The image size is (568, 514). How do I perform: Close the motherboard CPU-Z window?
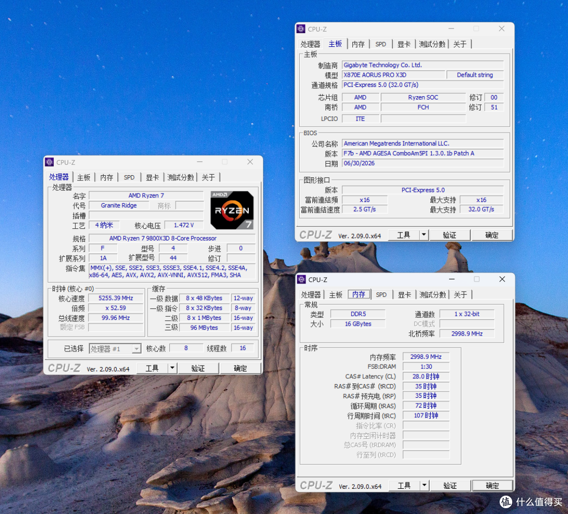point(502,28)
